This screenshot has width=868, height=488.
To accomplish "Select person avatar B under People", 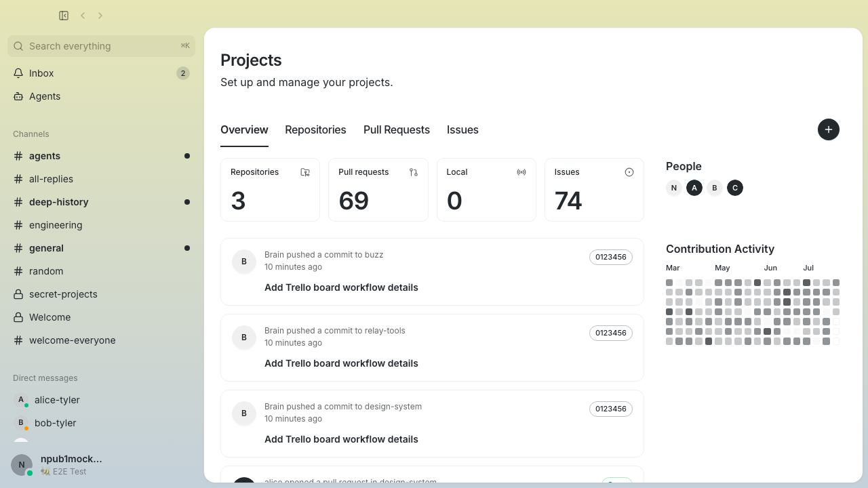I will 715,188.
